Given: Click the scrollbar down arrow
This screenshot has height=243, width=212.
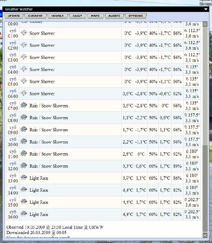Looking at the screenshot, I should click(205, 235).
